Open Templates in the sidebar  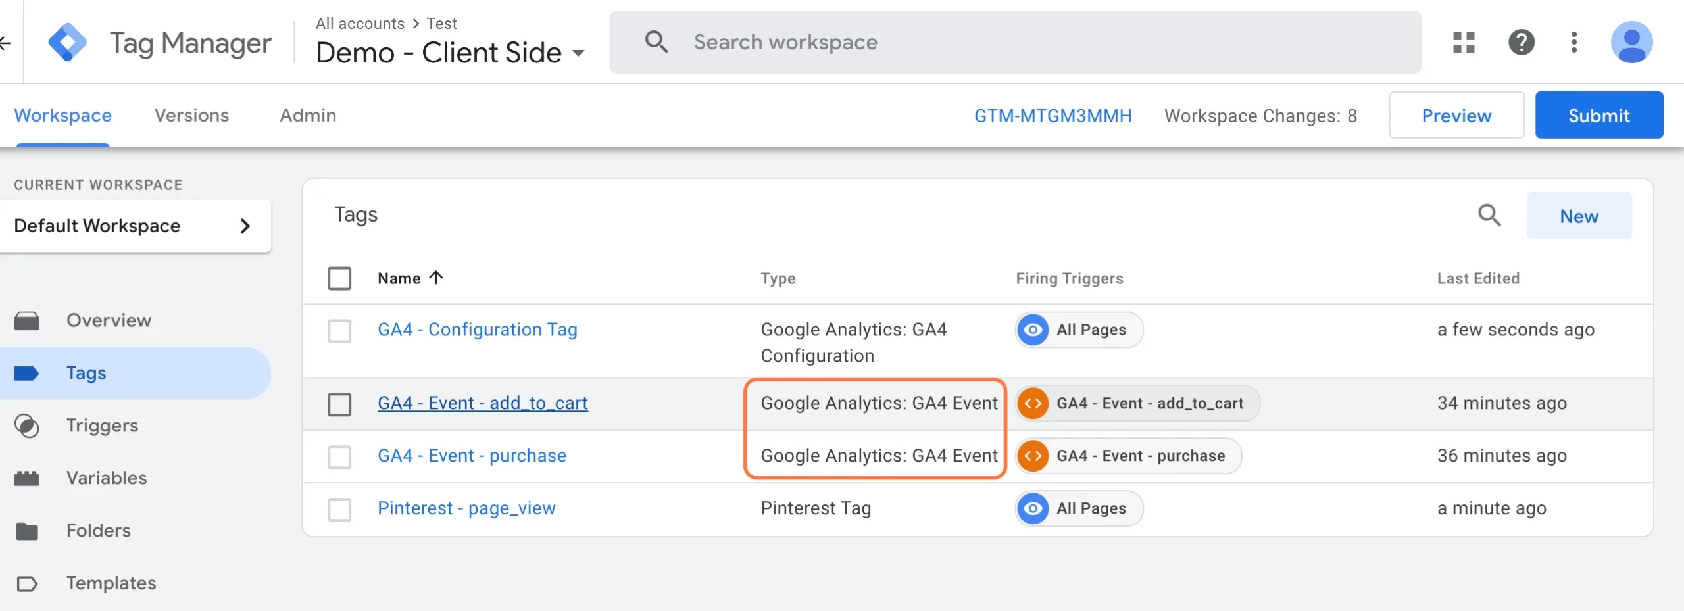tap(111, 583)
